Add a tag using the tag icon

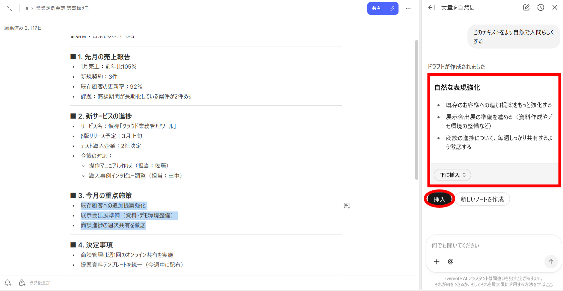[22, 283]
